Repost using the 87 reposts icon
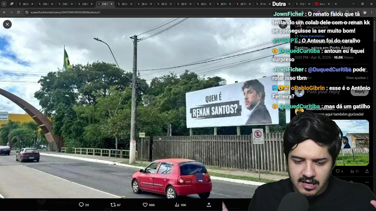376x211 pixels. click(x=115, y=205)
